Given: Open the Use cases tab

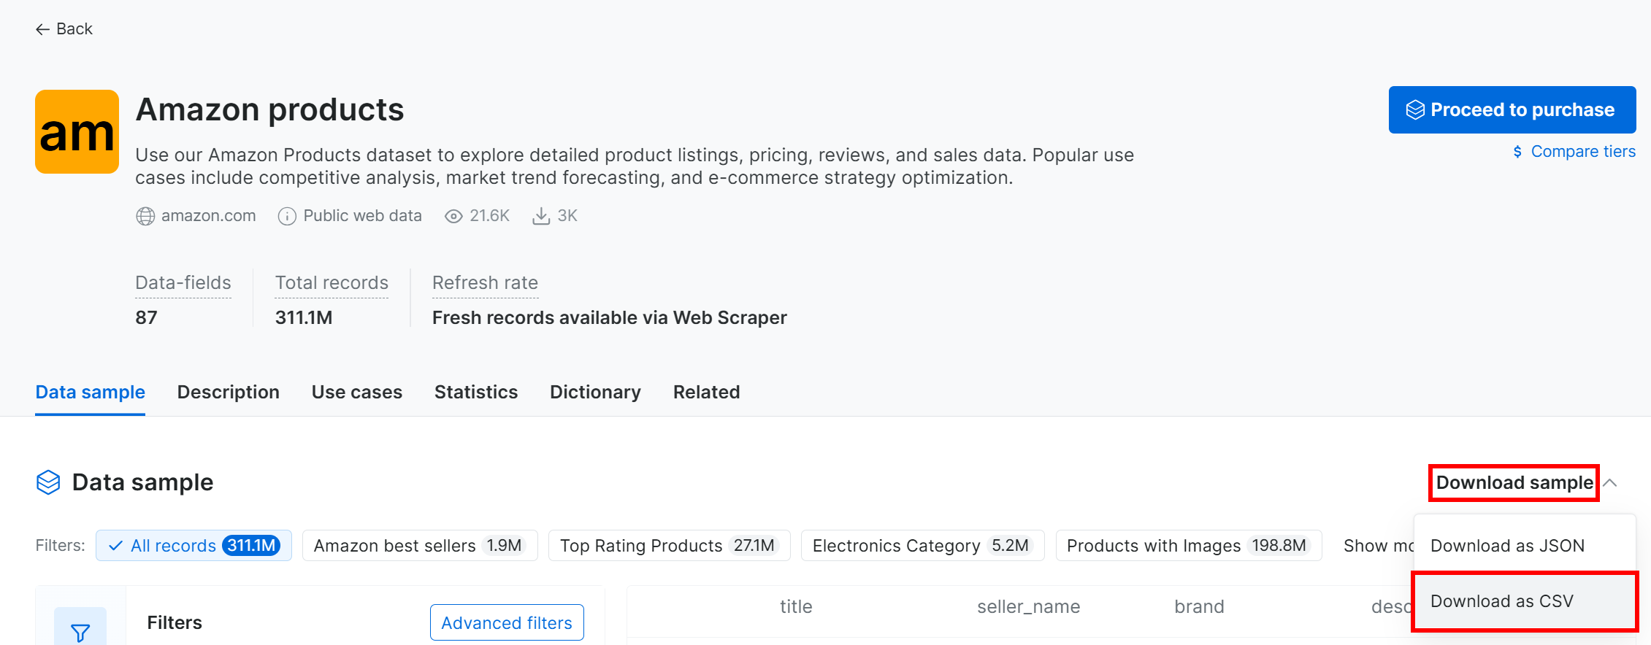Looking at the screenshot, I should point(356,393).
